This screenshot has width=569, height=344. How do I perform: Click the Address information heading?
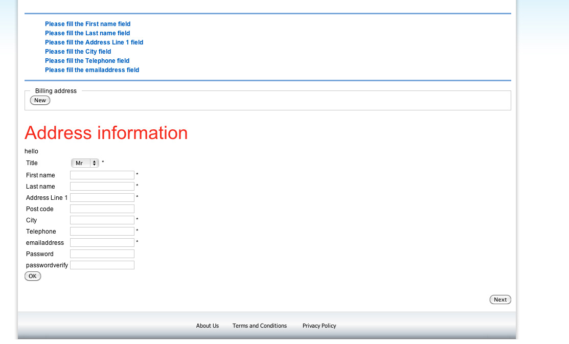click(106, 133)
